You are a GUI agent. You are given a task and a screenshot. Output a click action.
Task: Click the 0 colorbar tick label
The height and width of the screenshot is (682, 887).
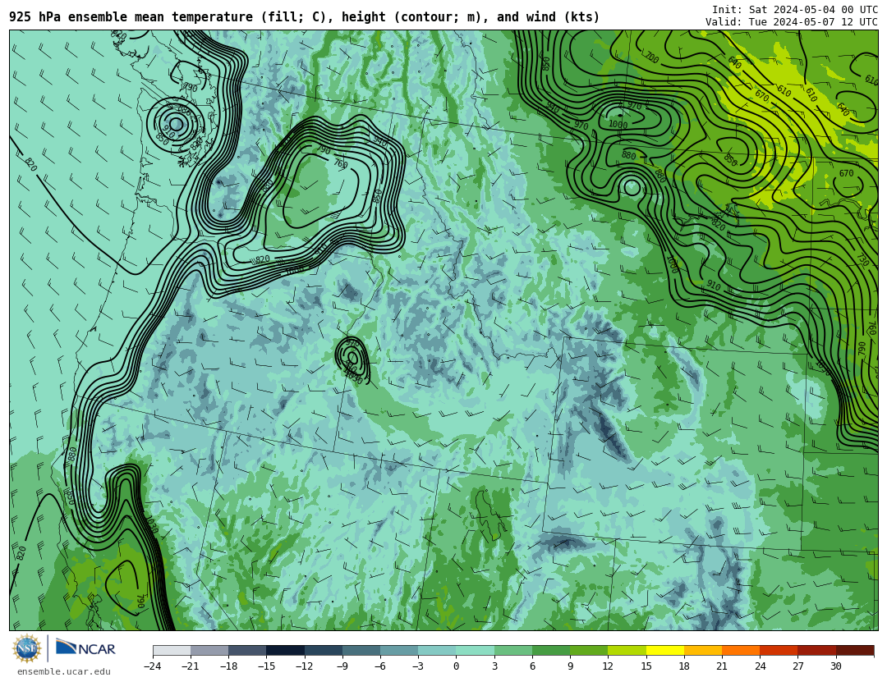coord(456,666)
